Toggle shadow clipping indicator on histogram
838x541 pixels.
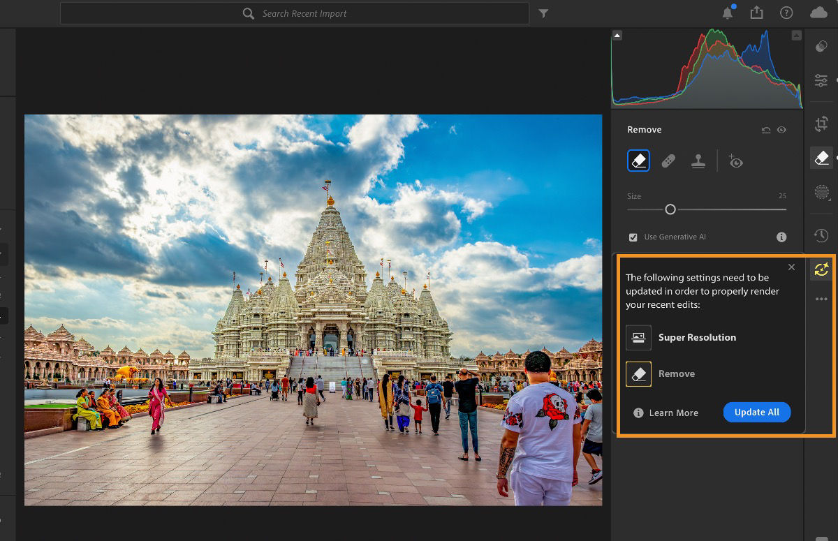pyautogui.click(x=617, y=36)
